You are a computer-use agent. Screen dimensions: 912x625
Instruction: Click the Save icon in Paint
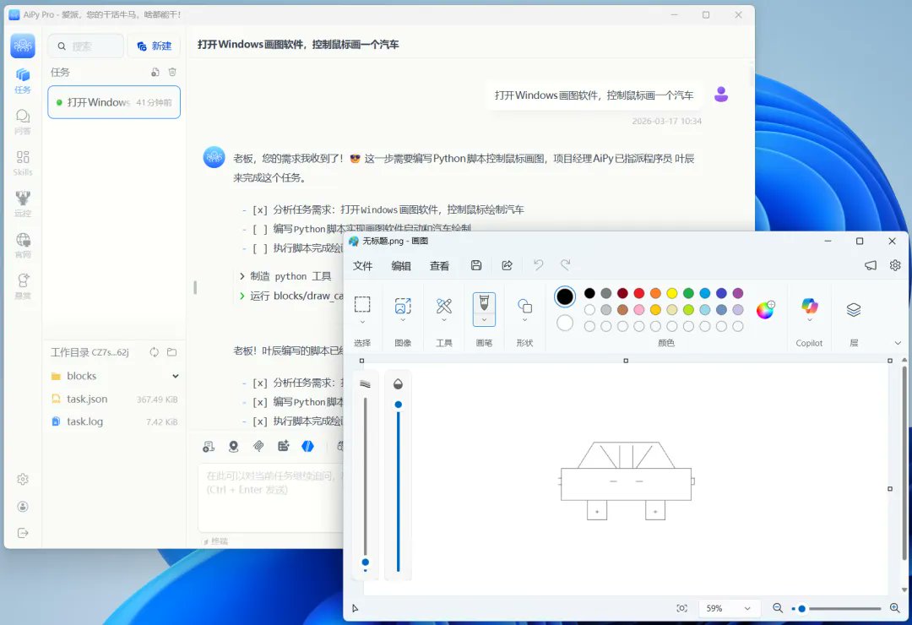(476, 265)
